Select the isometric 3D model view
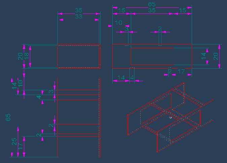Image resolution: width=227 pixels, height=163 pixels. (170, 118)
